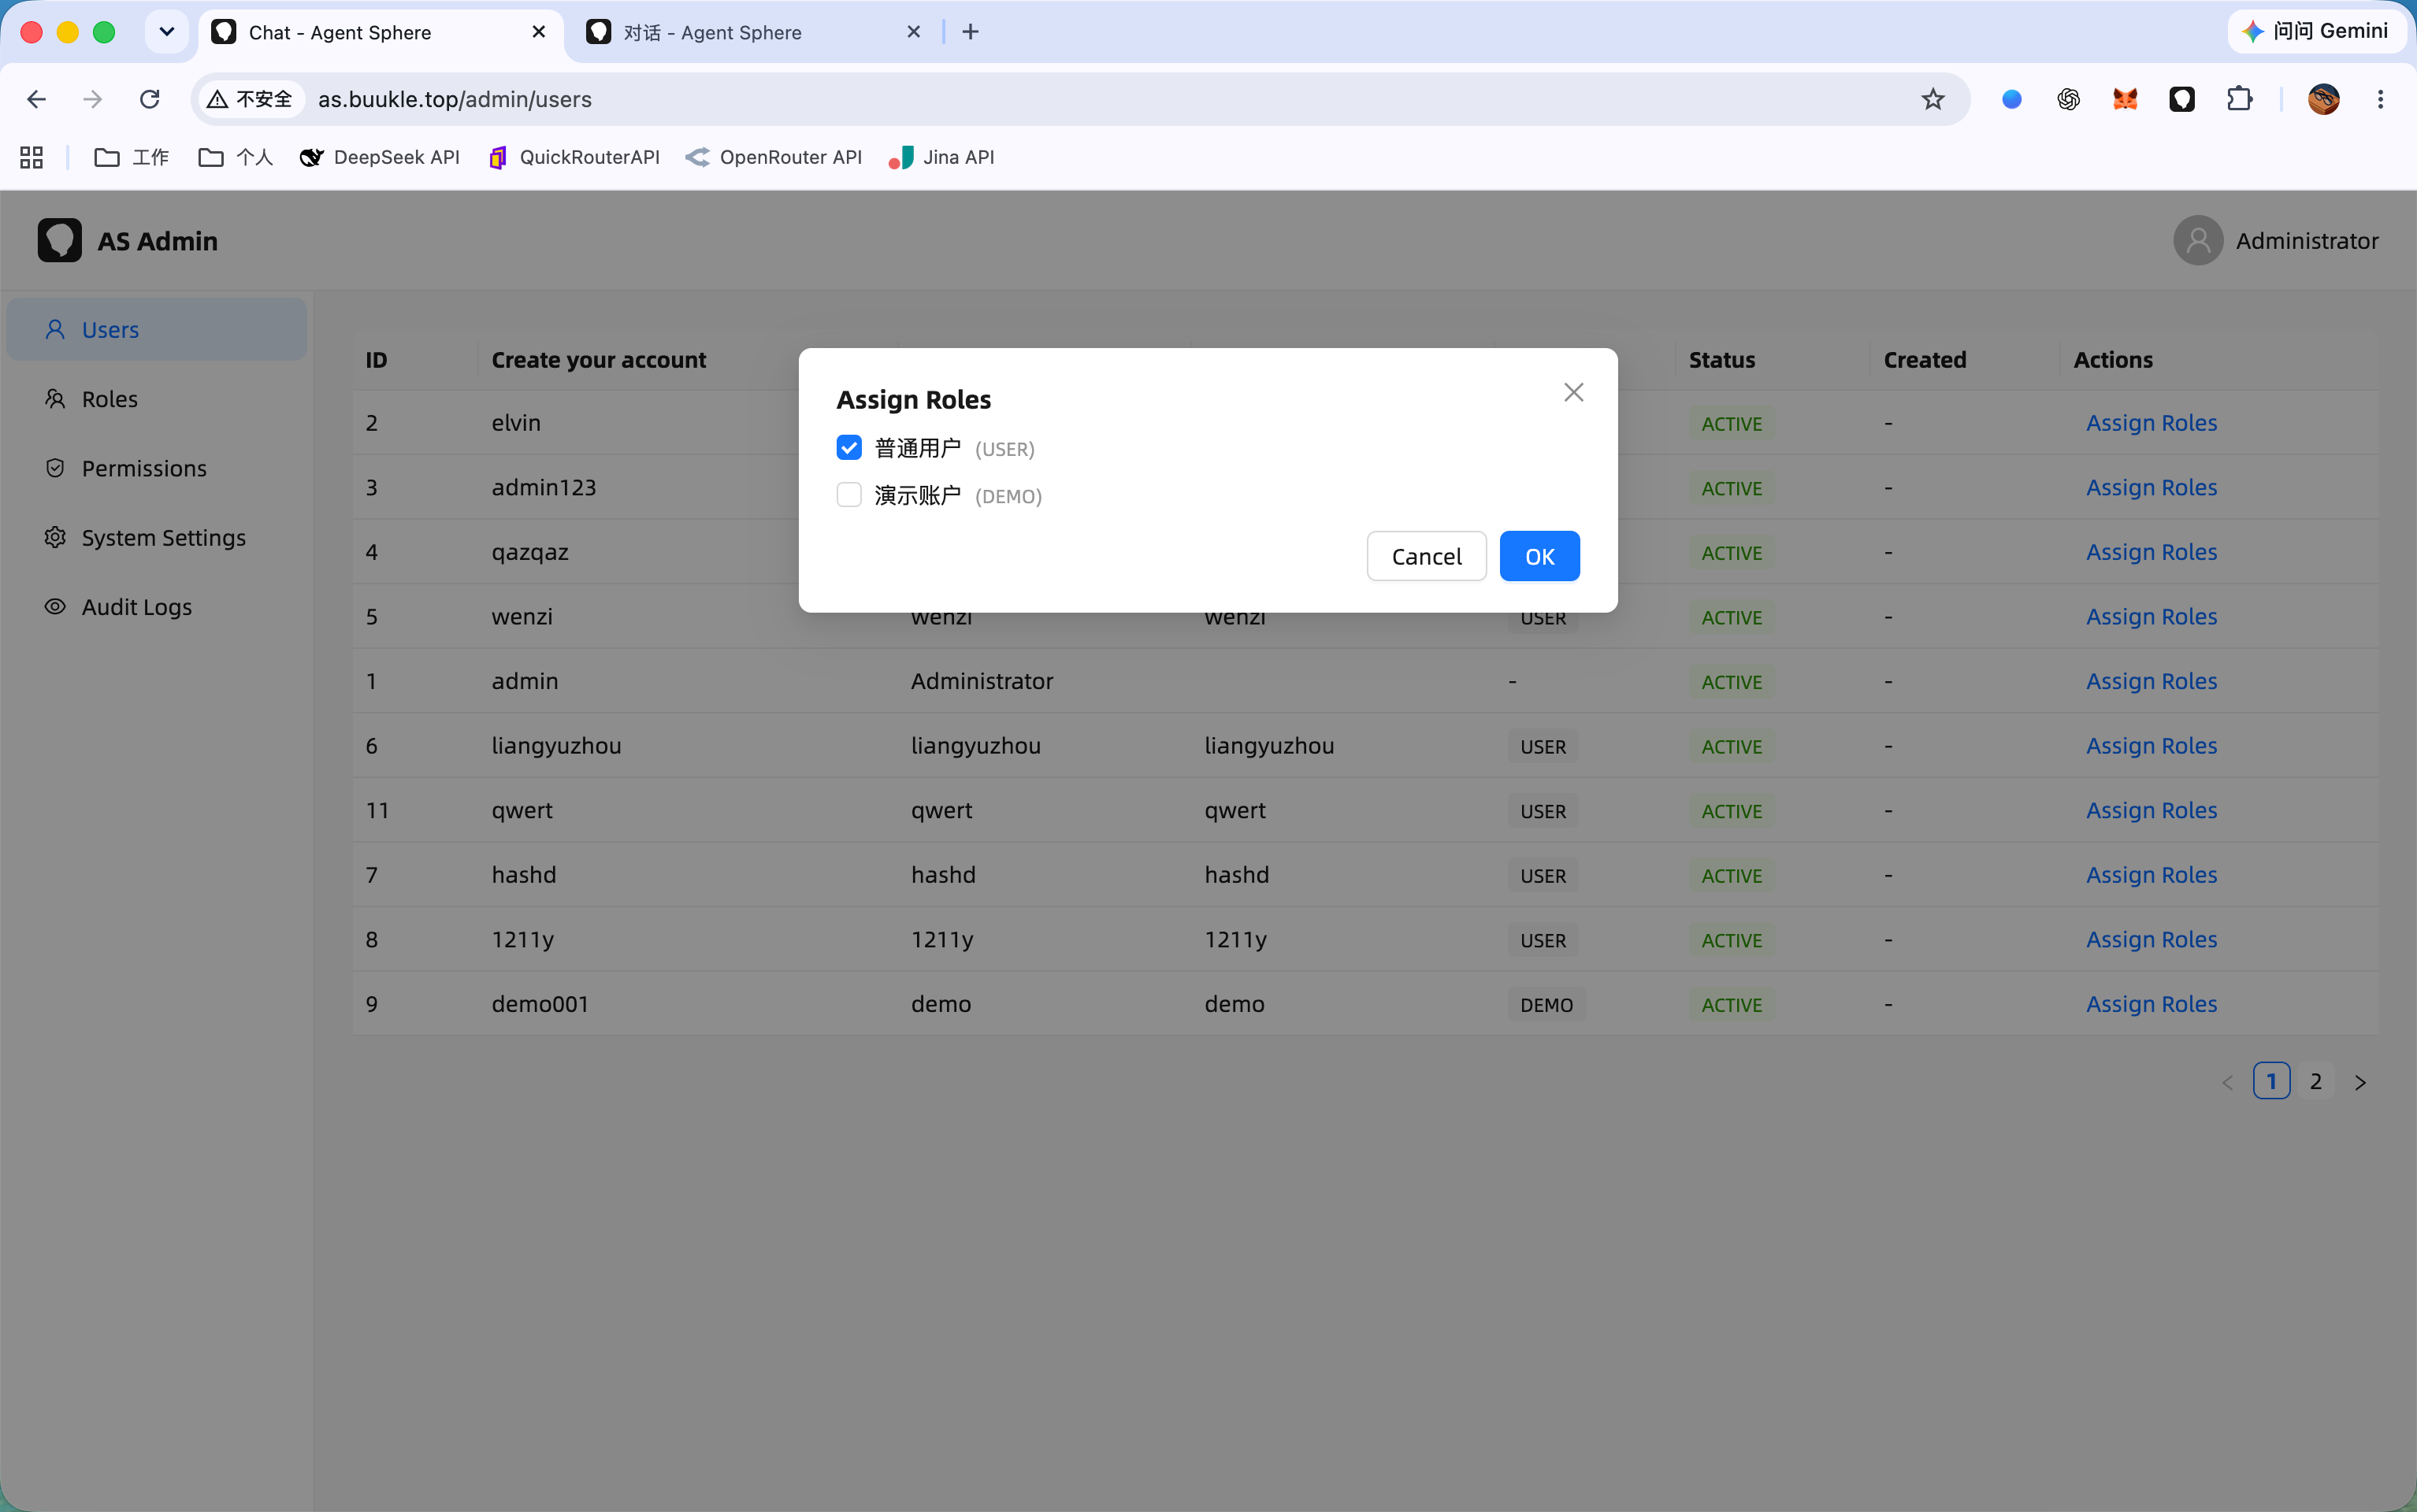Click the Roles people icon
The image size is (2417, 1512).
click(55, 398)
